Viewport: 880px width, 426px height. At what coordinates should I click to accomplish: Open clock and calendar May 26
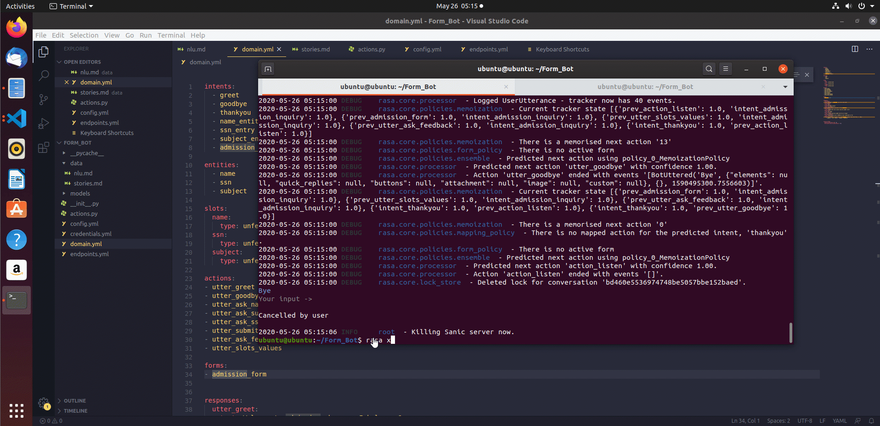click(x=459, y=6)
